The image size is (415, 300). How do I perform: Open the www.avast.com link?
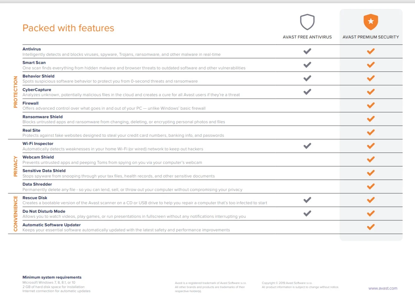click(x=383, y=288)
